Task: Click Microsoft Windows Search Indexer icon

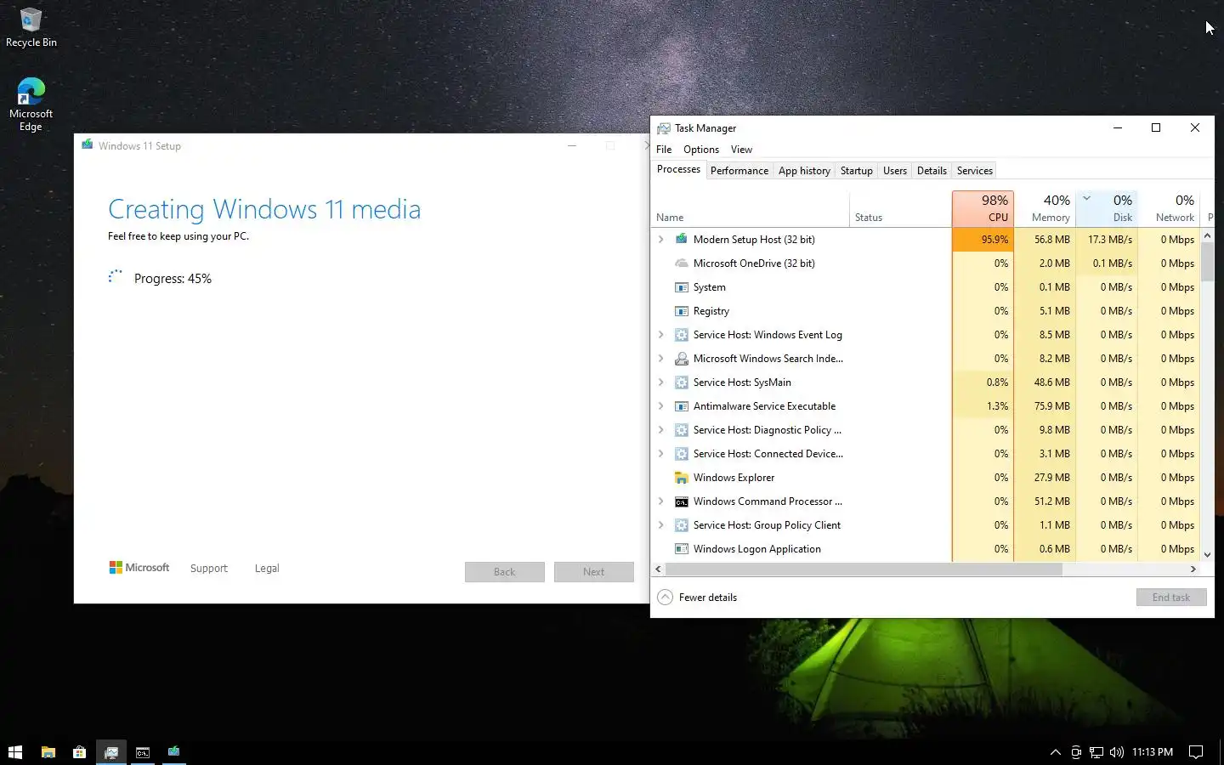Action: [x=682, y=359]
